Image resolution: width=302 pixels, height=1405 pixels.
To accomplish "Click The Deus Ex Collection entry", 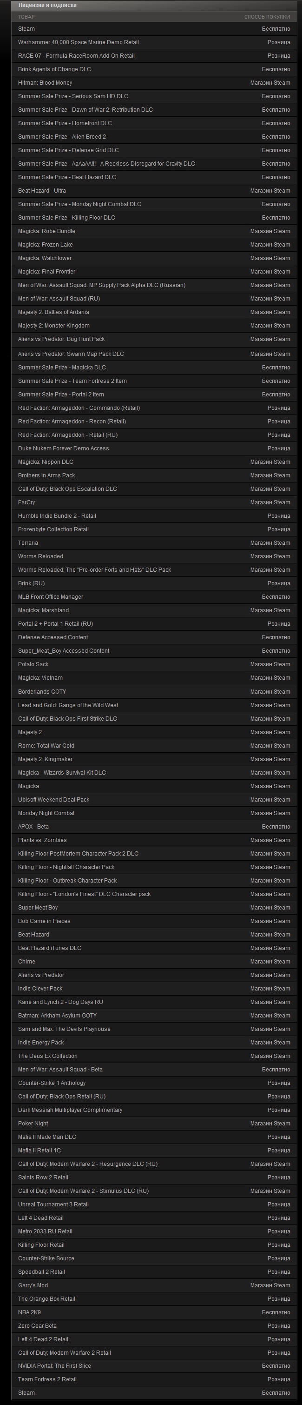I will click(48, 1056).
